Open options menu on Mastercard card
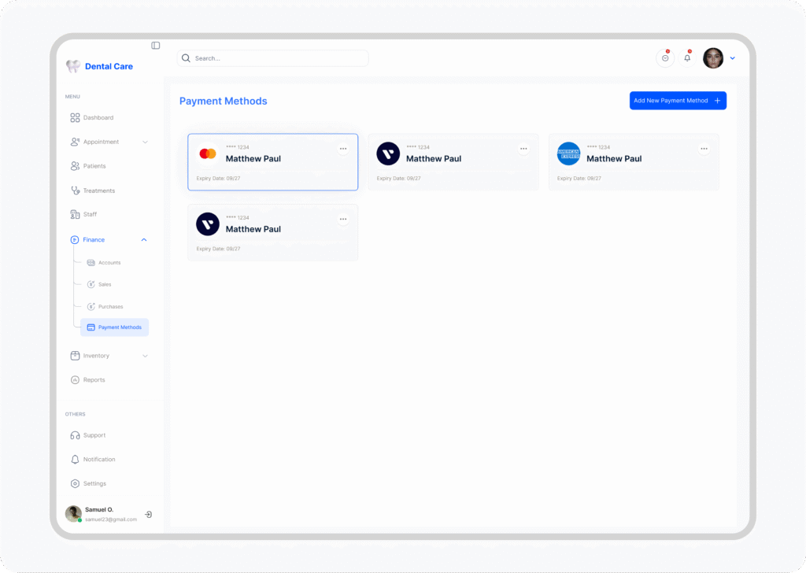806x573 pixels. (x=343, y=149)
